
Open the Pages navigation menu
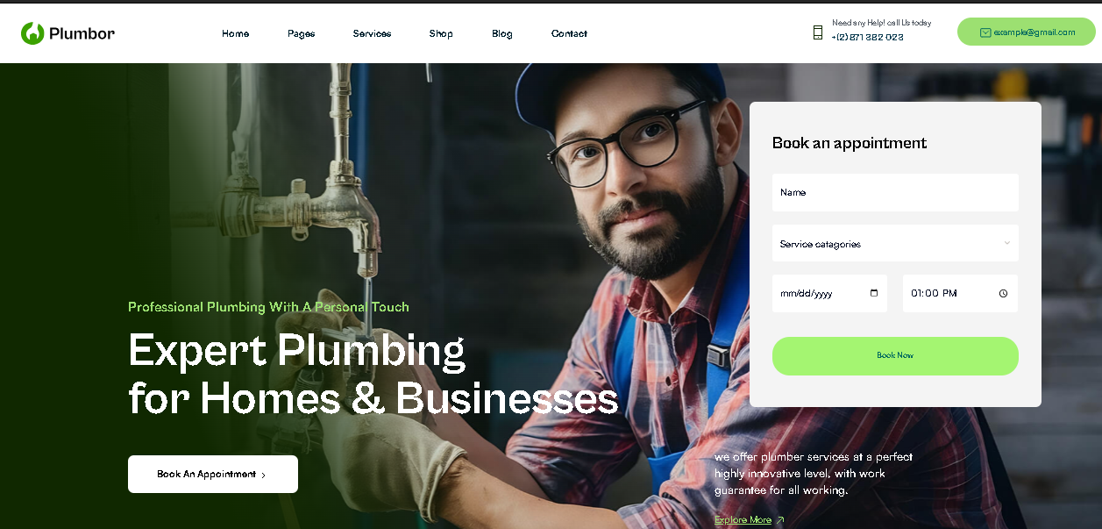point(301,33)
